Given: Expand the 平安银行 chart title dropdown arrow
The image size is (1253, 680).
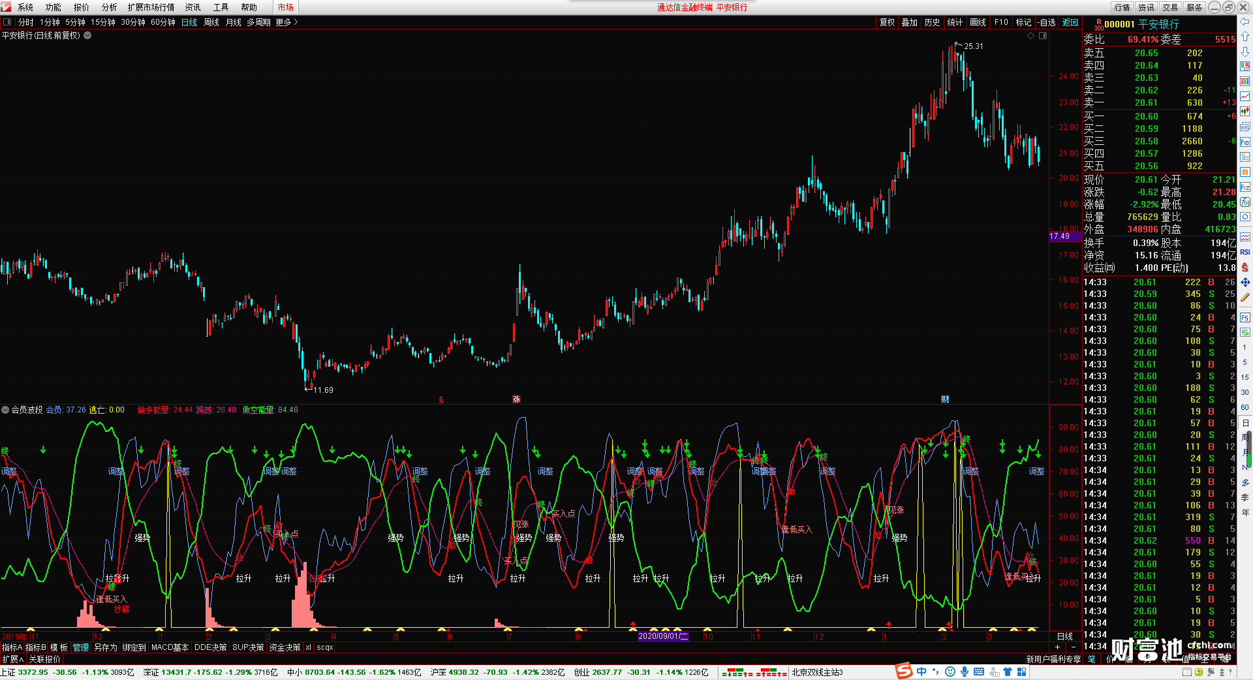Looking at the screenshot, I should (x=87, y=35).
